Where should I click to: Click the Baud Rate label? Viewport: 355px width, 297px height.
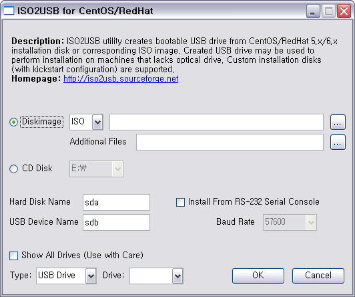click(236, 221)
